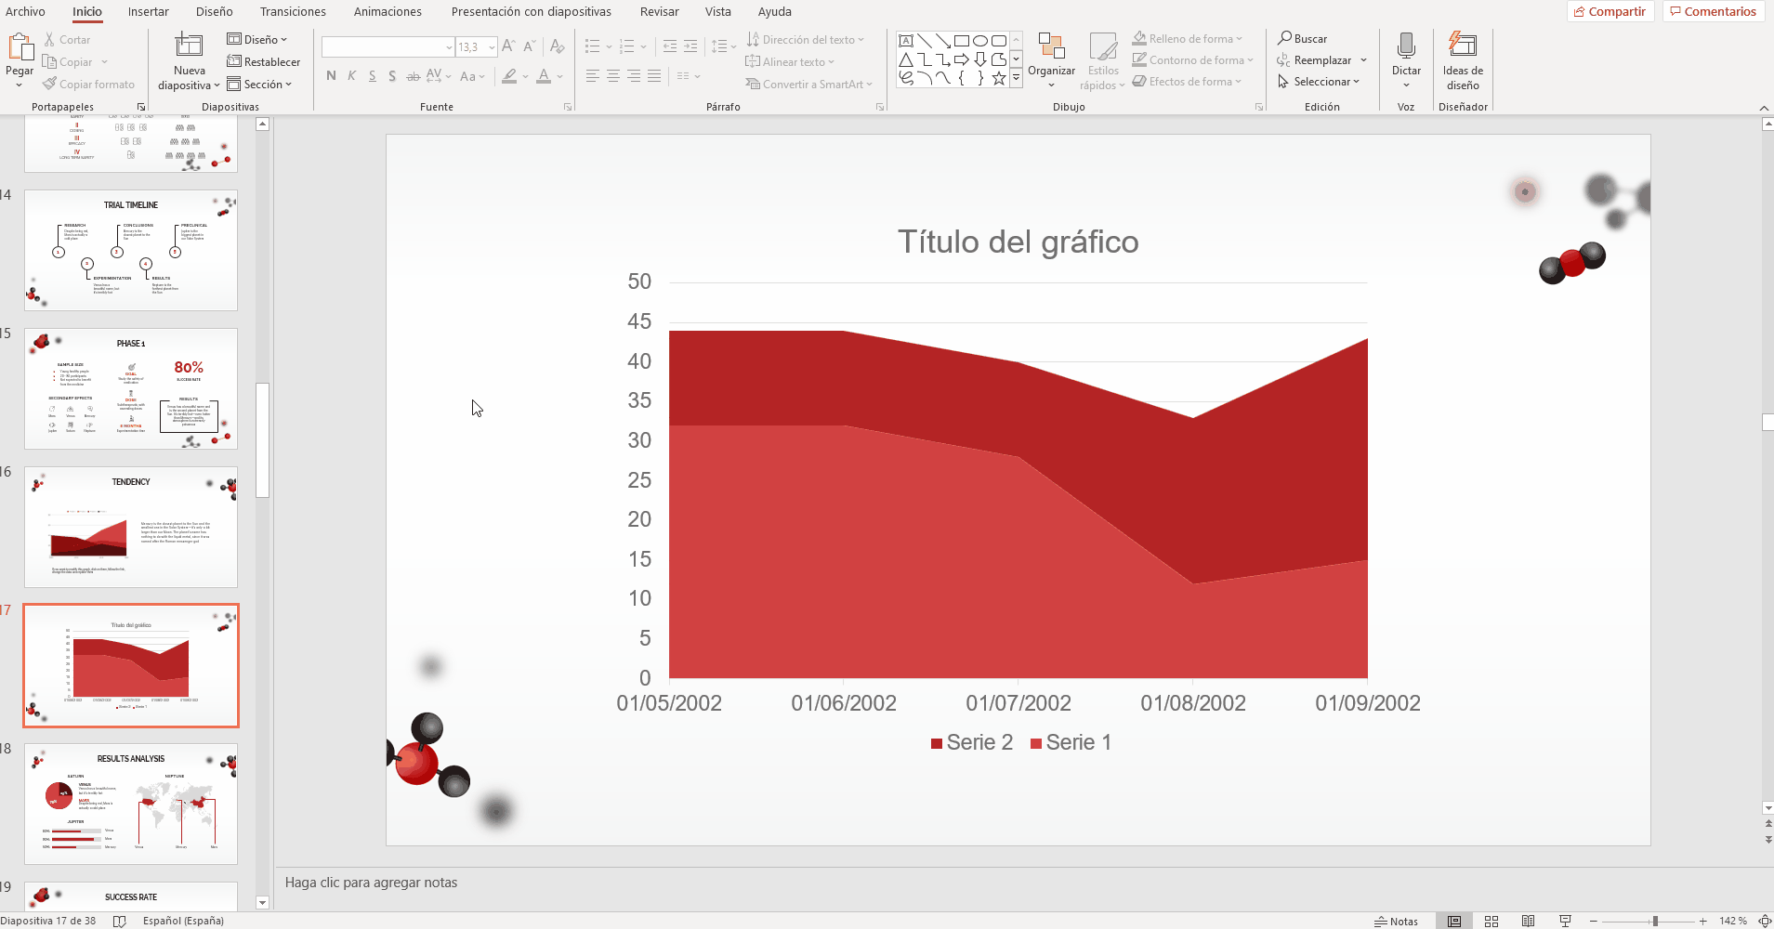Open the font size dropdown
This screenshot has width=1774, height=929.
pyautogui.click(x=492, y=47)
